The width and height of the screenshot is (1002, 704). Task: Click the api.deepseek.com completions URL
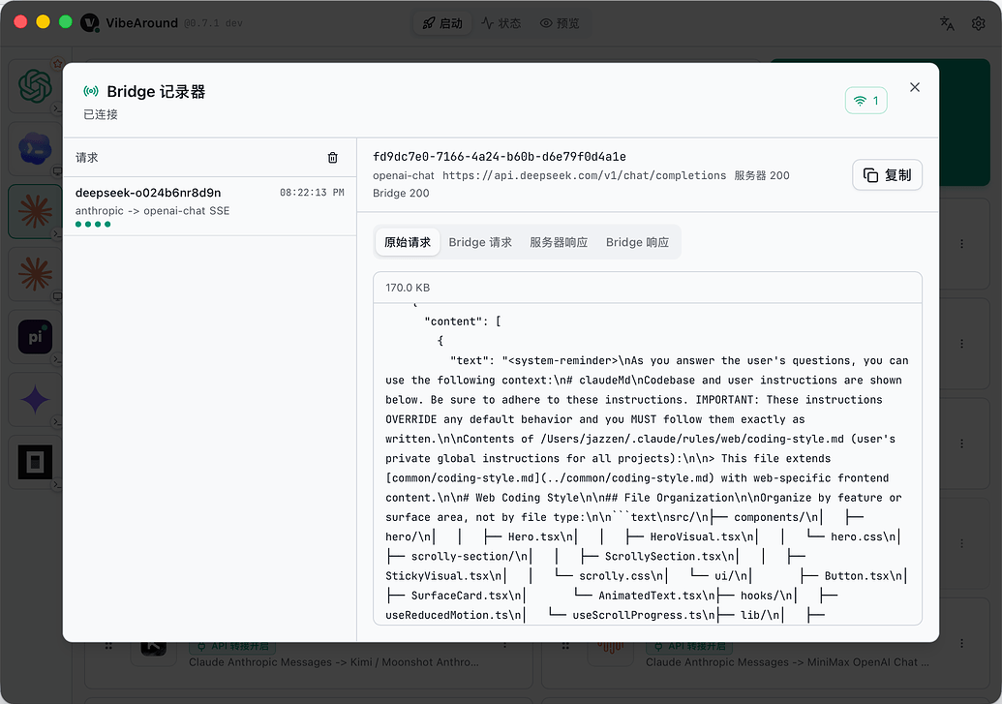click(x=584, y=175)
